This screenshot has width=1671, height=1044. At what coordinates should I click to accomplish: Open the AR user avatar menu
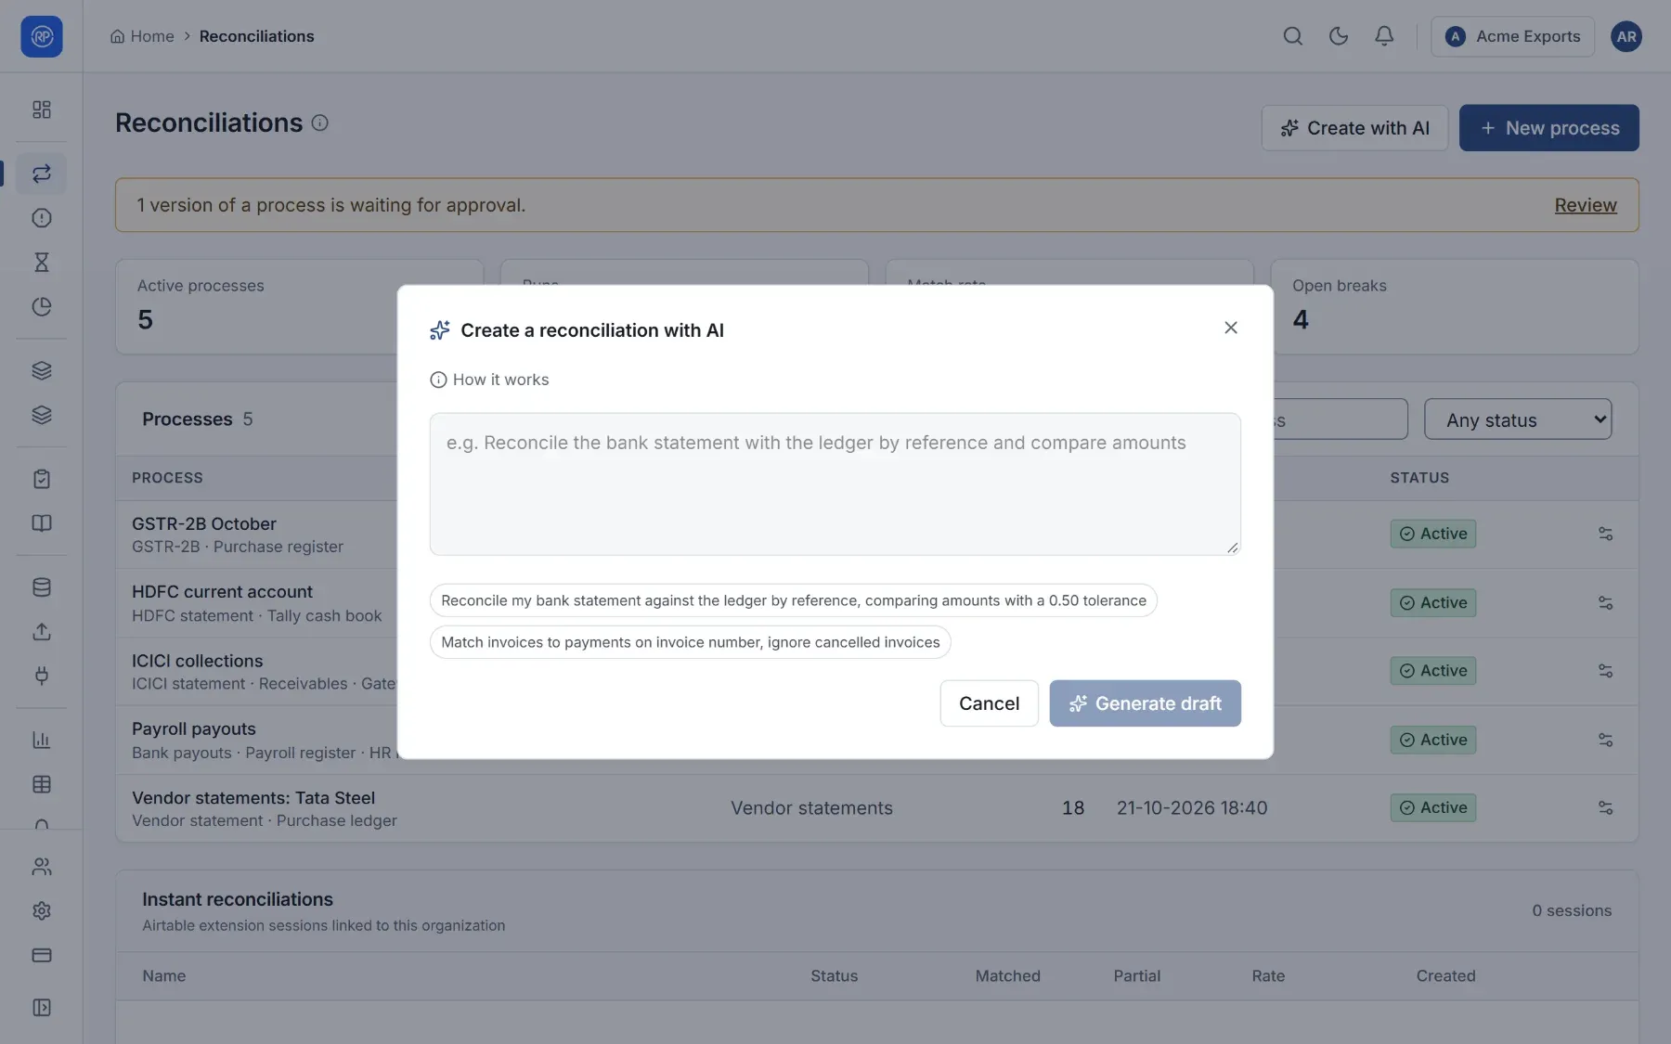pyautogui.click(x=1626, y=36)
